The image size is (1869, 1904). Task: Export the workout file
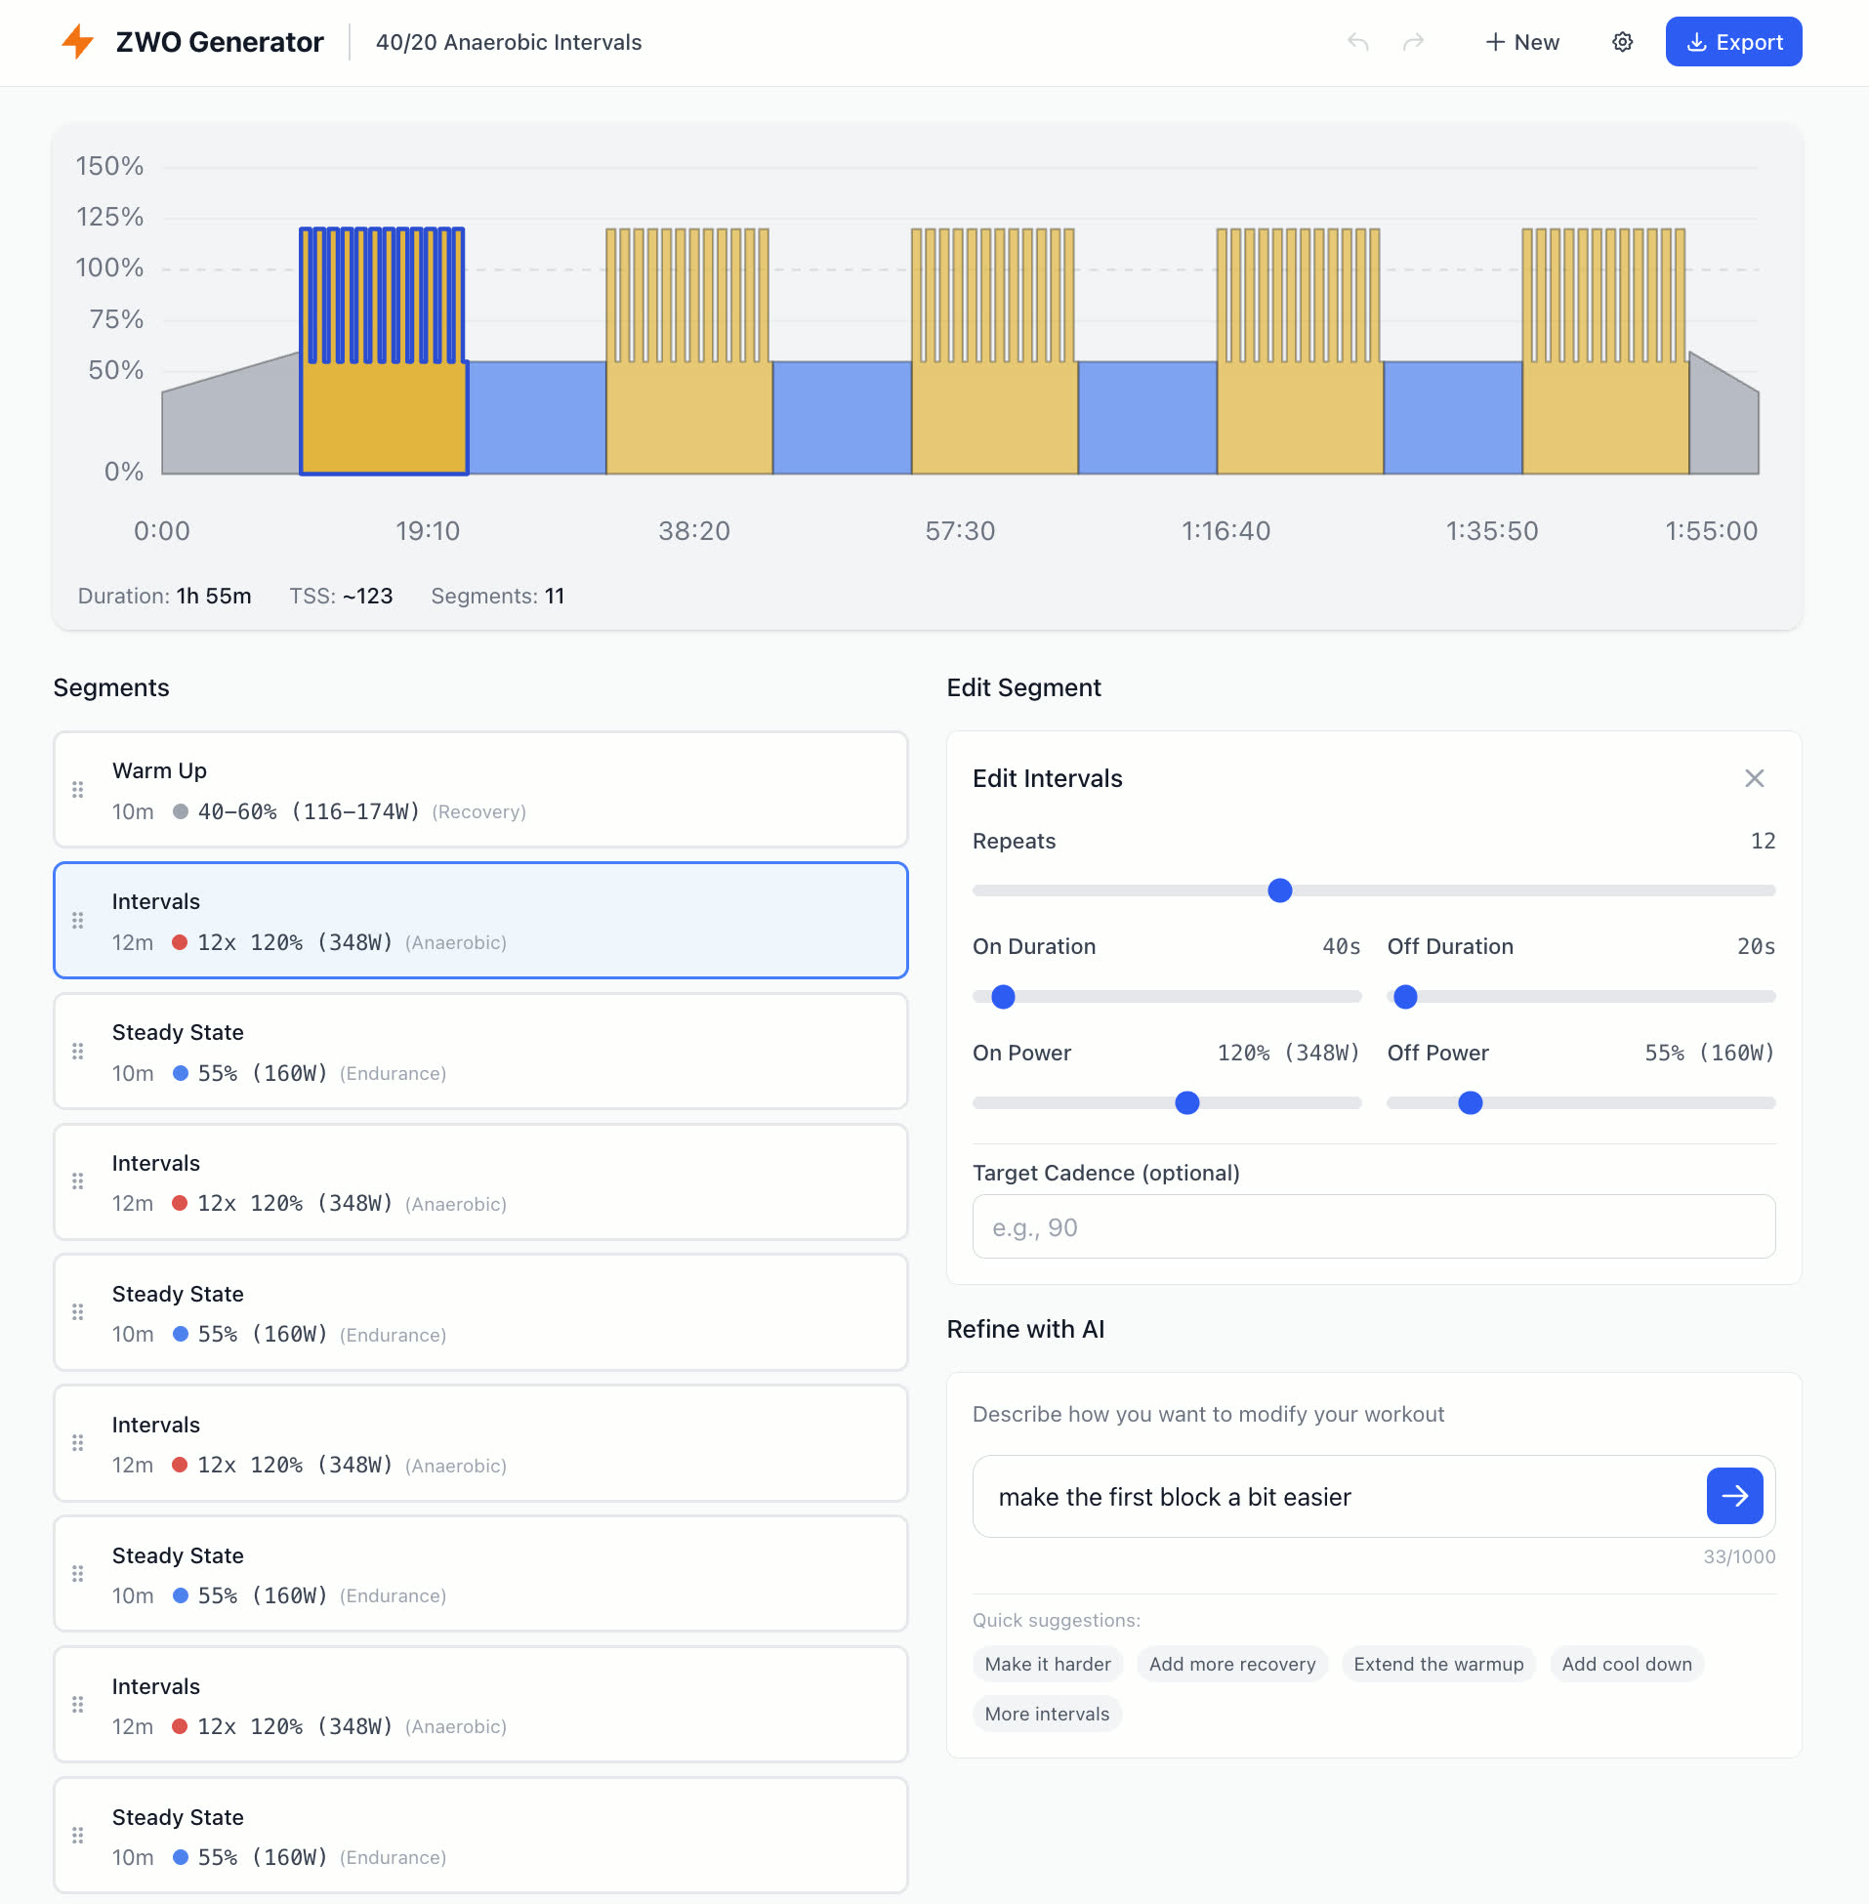[x=1732, y=42]
